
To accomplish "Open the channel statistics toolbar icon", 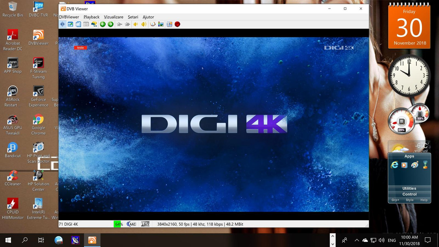I will coord(161,24).
